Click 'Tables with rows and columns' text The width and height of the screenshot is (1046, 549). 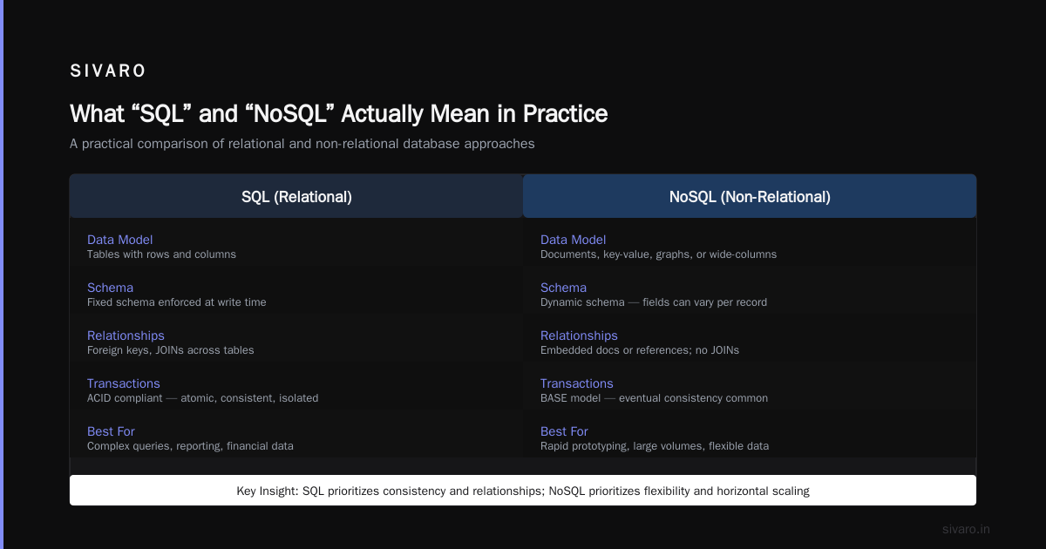[x=161, y=254]
